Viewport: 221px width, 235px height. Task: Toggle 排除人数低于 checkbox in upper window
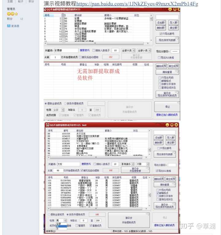(94, 50)
